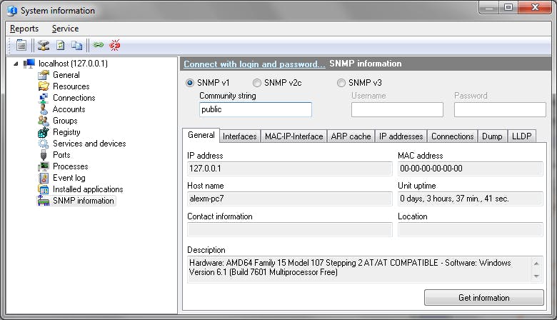Image resolution: width=557 pixels, height=320 pixels.
Task: Click the copy documents toolbar icon
Action: (76, 46)
